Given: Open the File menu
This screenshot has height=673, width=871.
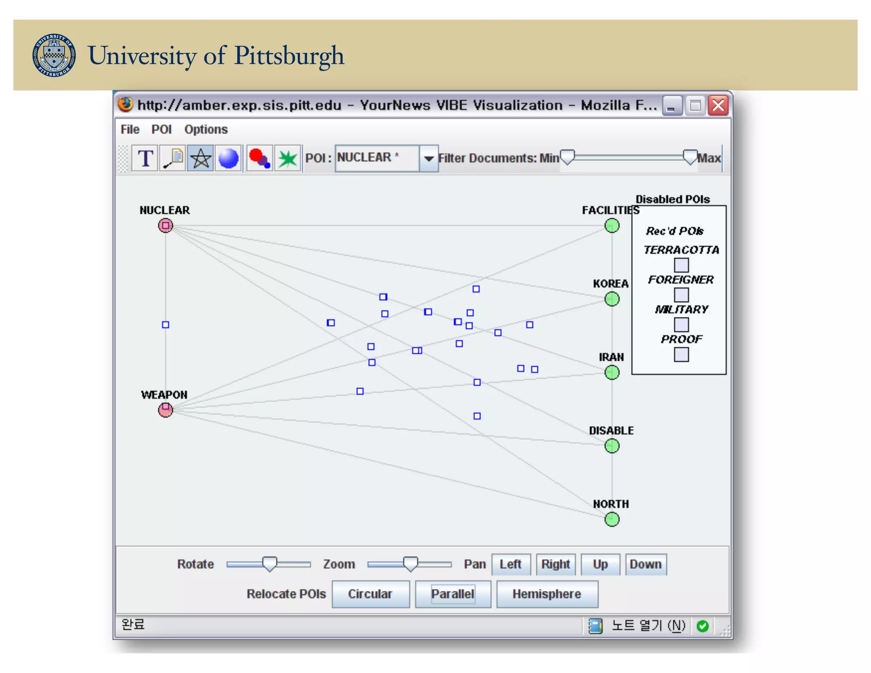Looking at the screenshot, I should point(130,129).
